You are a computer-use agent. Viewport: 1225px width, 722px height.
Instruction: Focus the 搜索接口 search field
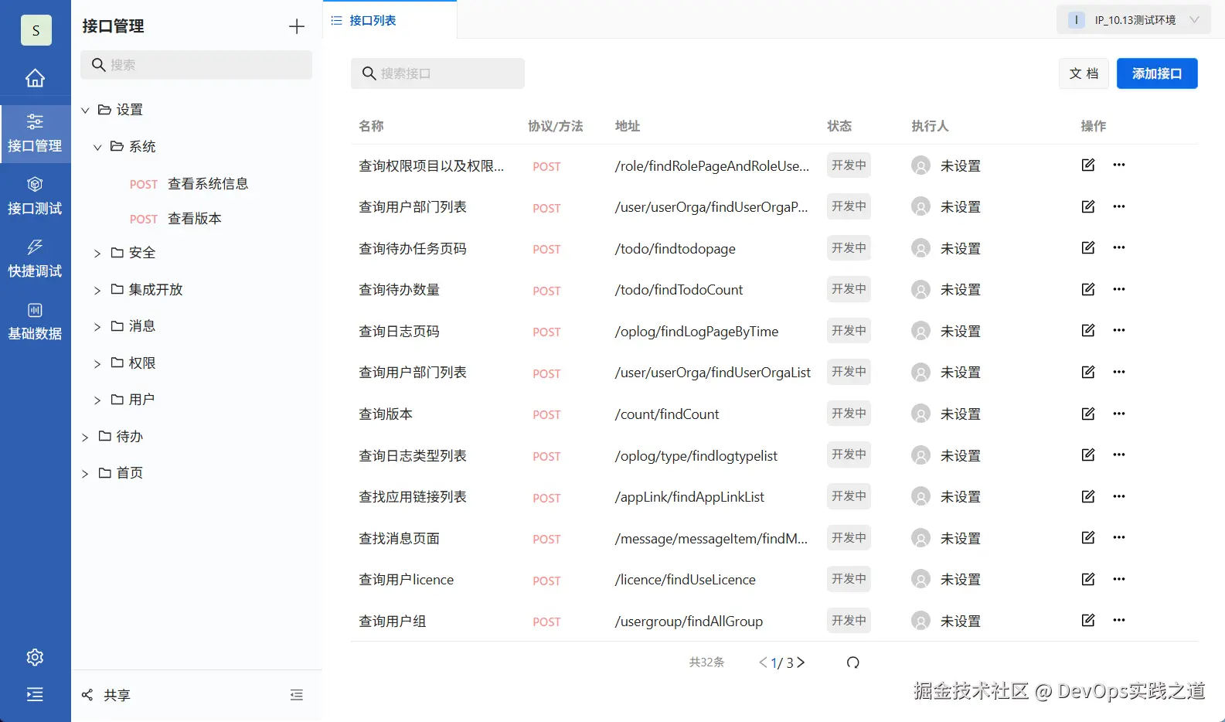(x=437, y=73)
